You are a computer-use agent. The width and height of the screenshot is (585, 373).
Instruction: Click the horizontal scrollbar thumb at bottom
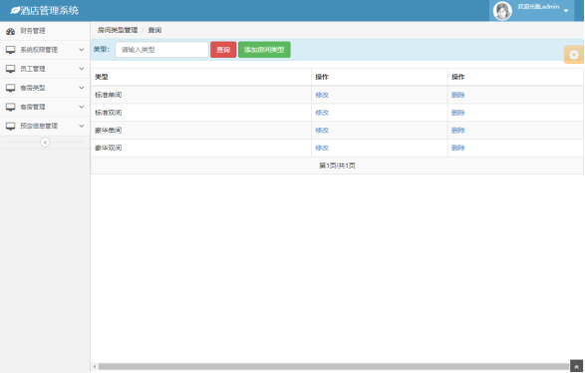(334, 367)
